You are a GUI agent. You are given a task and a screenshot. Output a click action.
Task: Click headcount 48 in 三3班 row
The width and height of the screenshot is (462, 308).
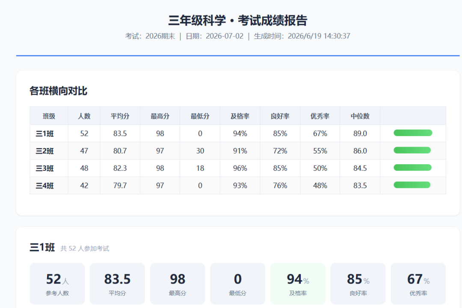[x=84, y=168]
